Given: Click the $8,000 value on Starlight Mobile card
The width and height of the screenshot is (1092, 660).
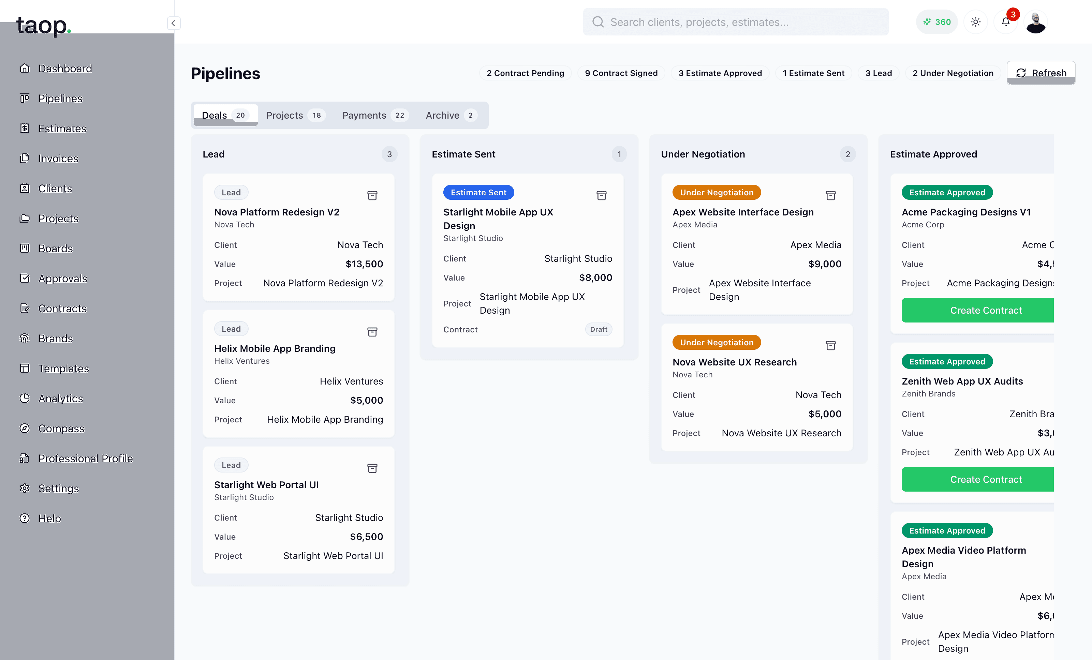Looking at the screenshot, I should coord(595,278).
